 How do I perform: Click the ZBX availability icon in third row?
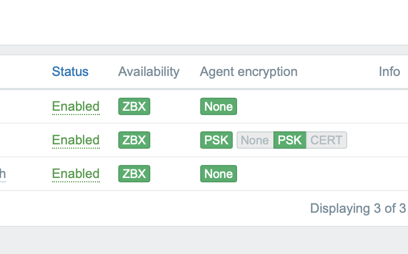(x=134, y=174)
